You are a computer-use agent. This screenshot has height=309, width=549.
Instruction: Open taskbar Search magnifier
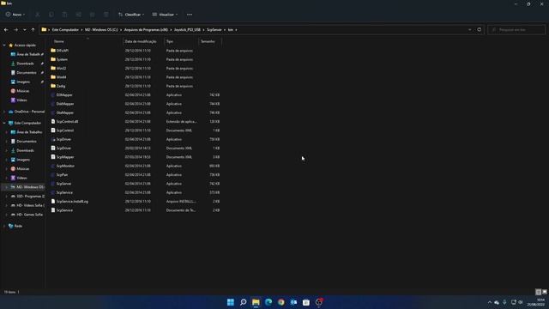243,302
